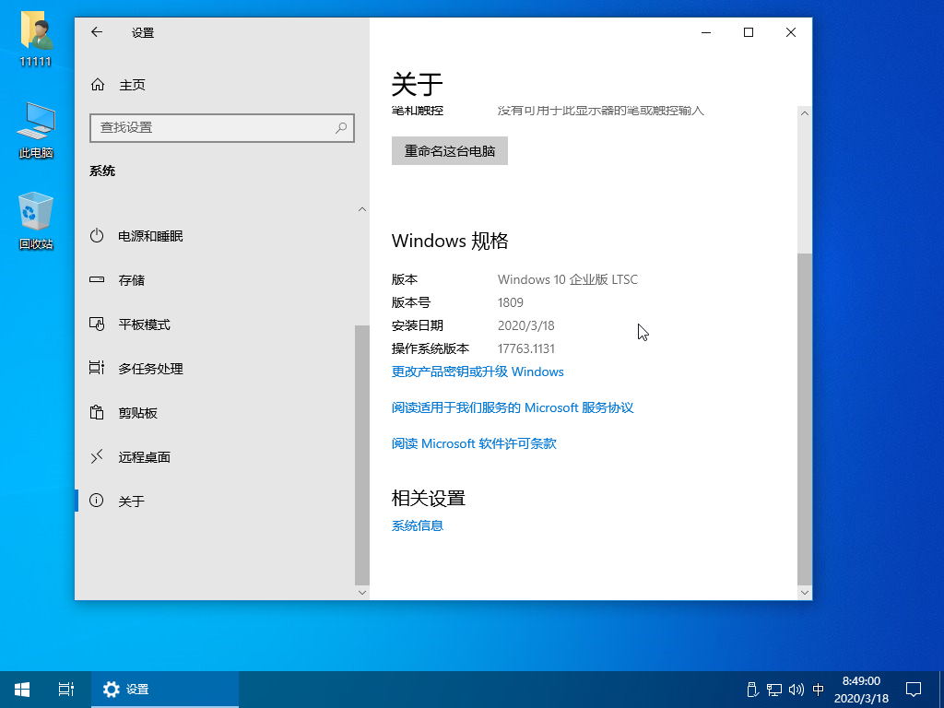Image resolution: width=944 pixels, height=708 pixels.
Task: Select 多任务处理 multitasking item
Action: (x=150, y=369)
